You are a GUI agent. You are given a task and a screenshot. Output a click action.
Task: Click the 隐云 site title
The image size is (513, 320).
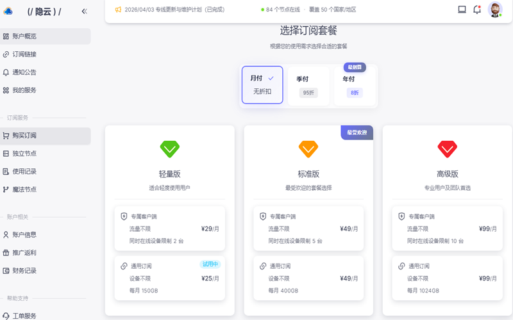[x=44, y=12]
